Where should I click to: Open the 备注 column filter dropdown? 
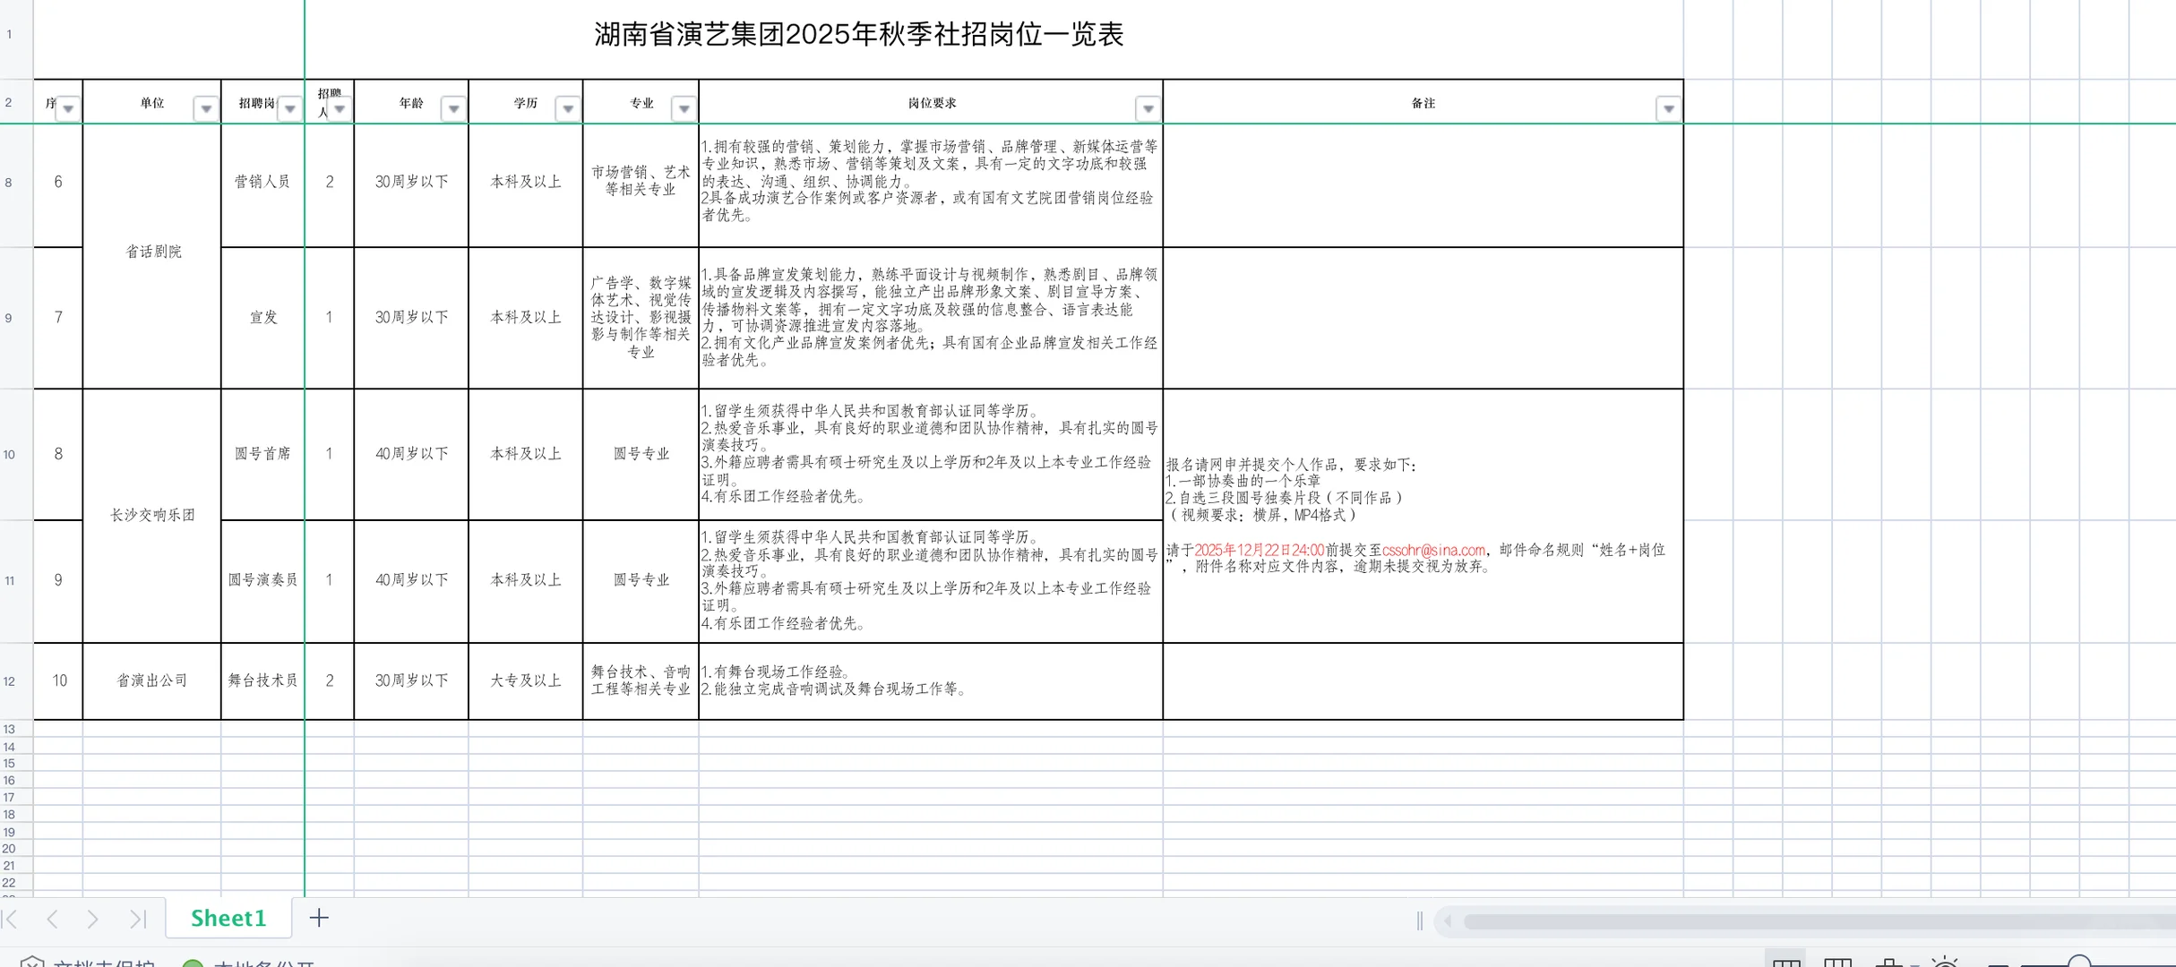tap(1668, 107)
